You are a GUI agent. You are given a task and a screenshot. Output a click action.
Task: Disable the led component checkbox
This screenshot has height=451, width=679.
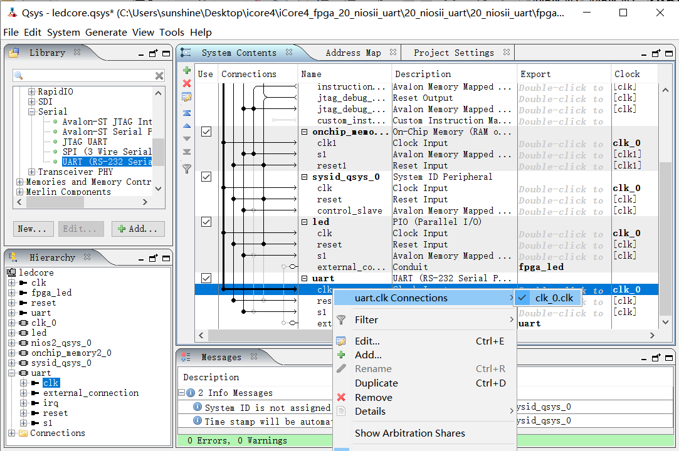point(206,222)
